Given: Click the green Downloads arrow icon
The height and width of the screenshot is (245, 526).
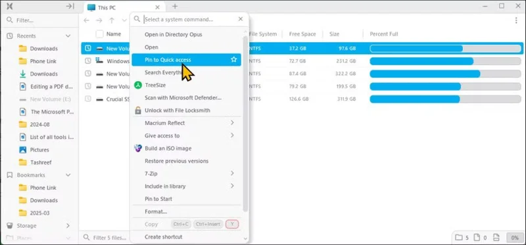Looking at the screenshot, I should pyautogui.click(x=23, y=74).
